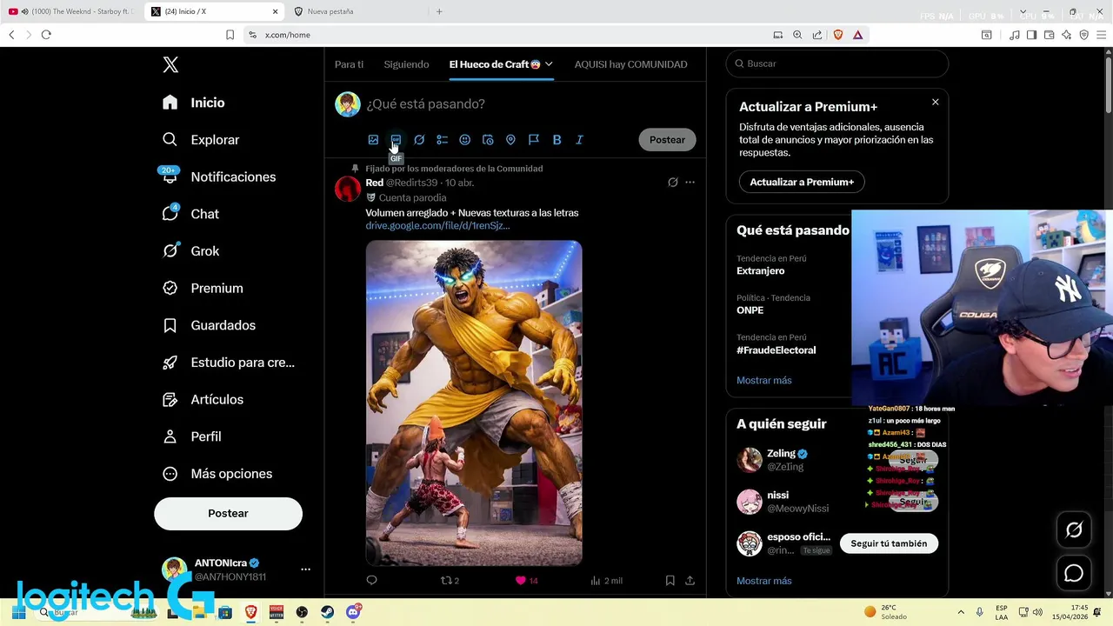Open Discord from the Windows taskbar

(x=353, y=612)
